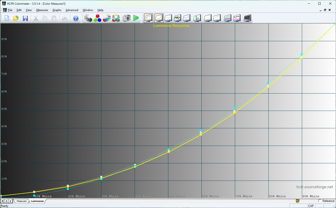Click the X button beside tab arrows
The height and width of the screenshot is (208, 336).
coord(2,201)
